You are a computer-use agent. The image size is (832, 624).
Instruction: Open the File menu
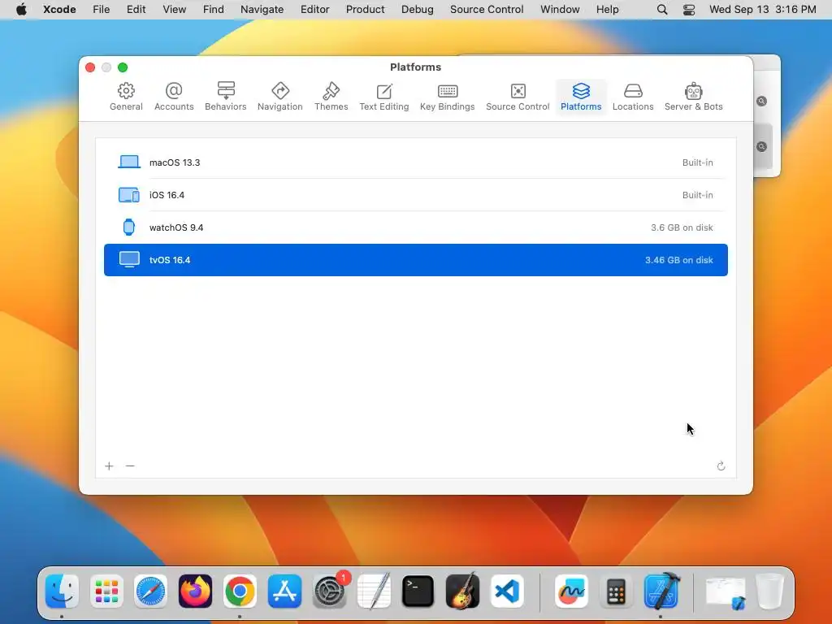click(x=101, y=10)
